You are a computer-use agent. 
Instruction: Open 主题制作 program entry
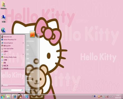[x=13, y=51]
